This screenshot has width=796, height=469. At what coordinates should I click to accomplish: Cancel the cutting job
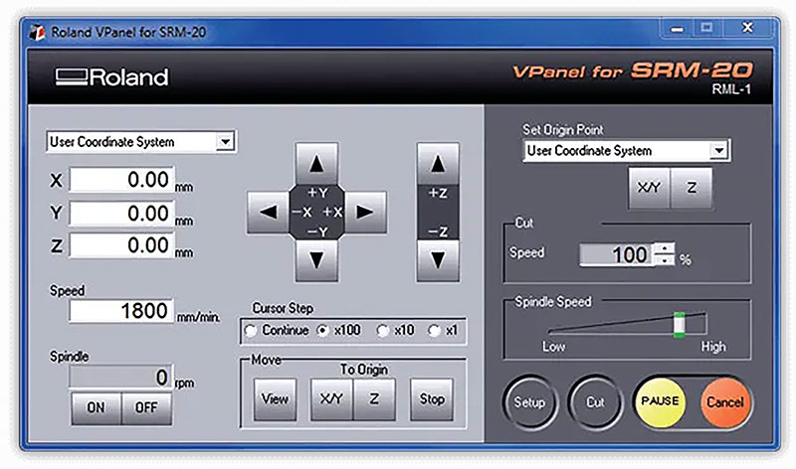725,401
